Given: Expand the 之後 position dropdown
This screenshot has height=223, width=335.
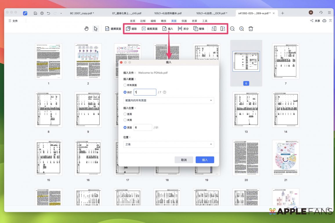Looking at the screenshot, I should coord(169,144).
